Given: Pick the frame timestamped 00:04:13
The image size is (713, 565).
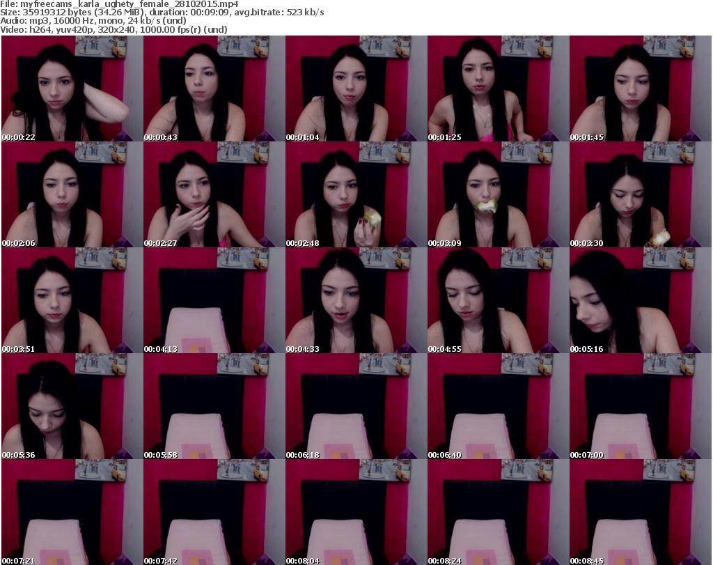Looking at the screenshot, I should click(x=214, y=301).
